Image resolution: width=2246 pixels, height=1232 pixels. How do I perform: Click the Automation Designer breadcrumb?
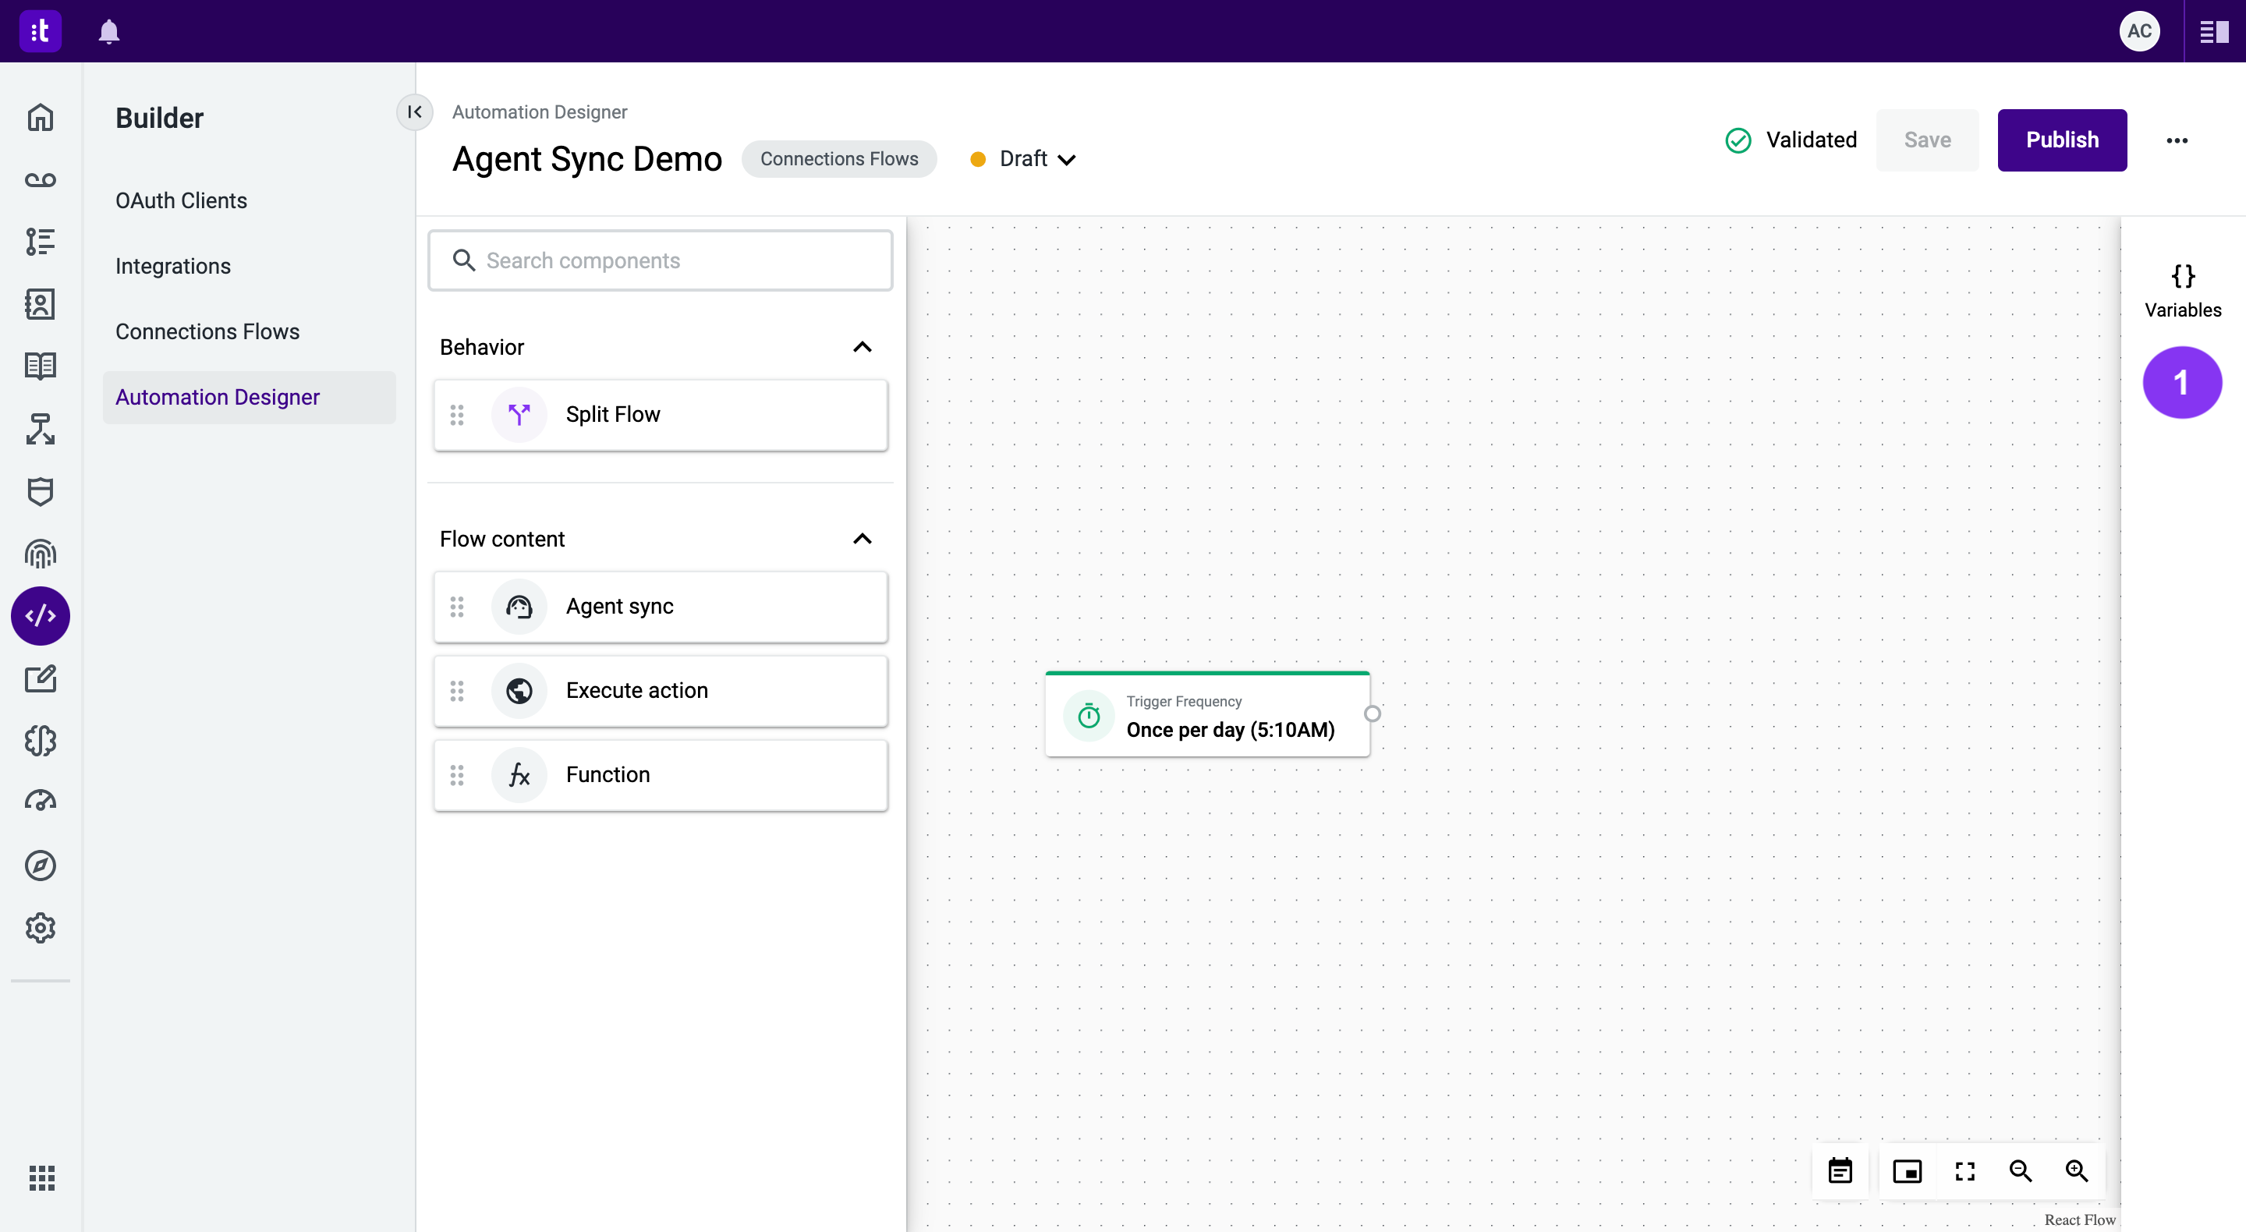[x=540, y=112]
